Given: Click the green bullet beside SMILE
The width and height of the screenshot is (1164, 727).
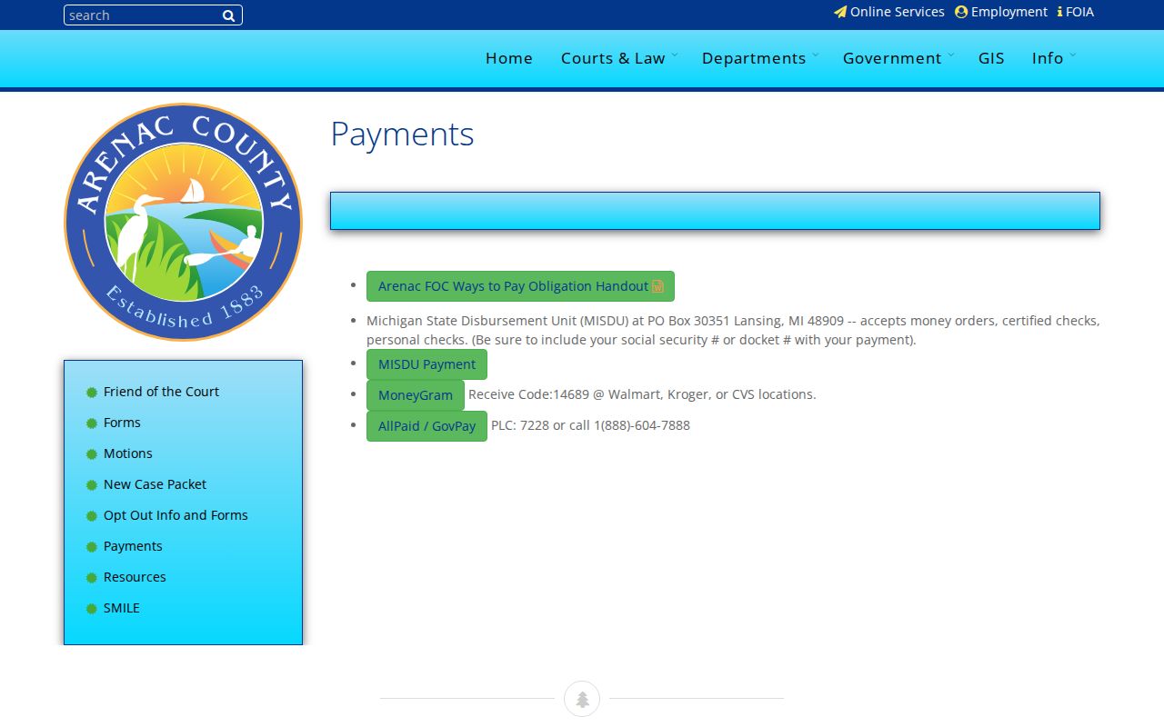Looking at the screenshot, I should pos(92,609).
